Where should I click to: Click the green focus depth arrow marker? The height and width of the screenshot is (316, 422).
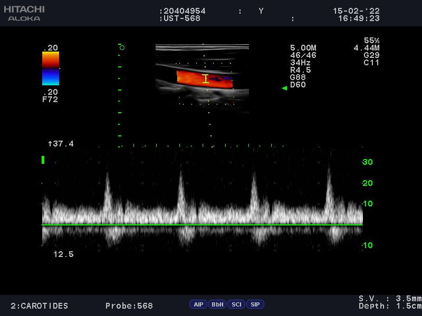284,88
